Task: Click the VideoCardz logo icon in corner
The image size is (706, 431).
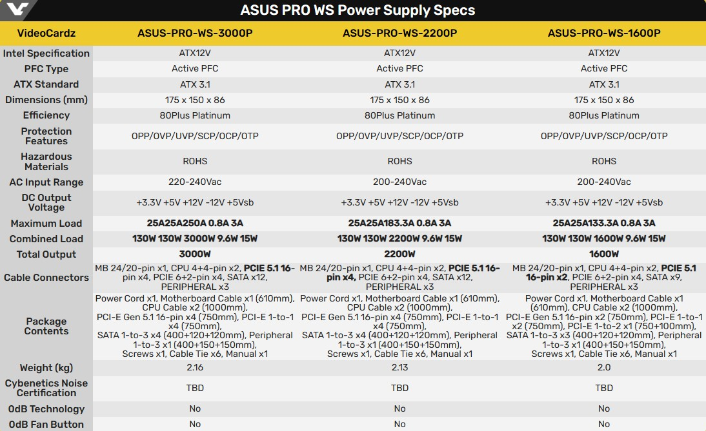Action: click(17, 8)
